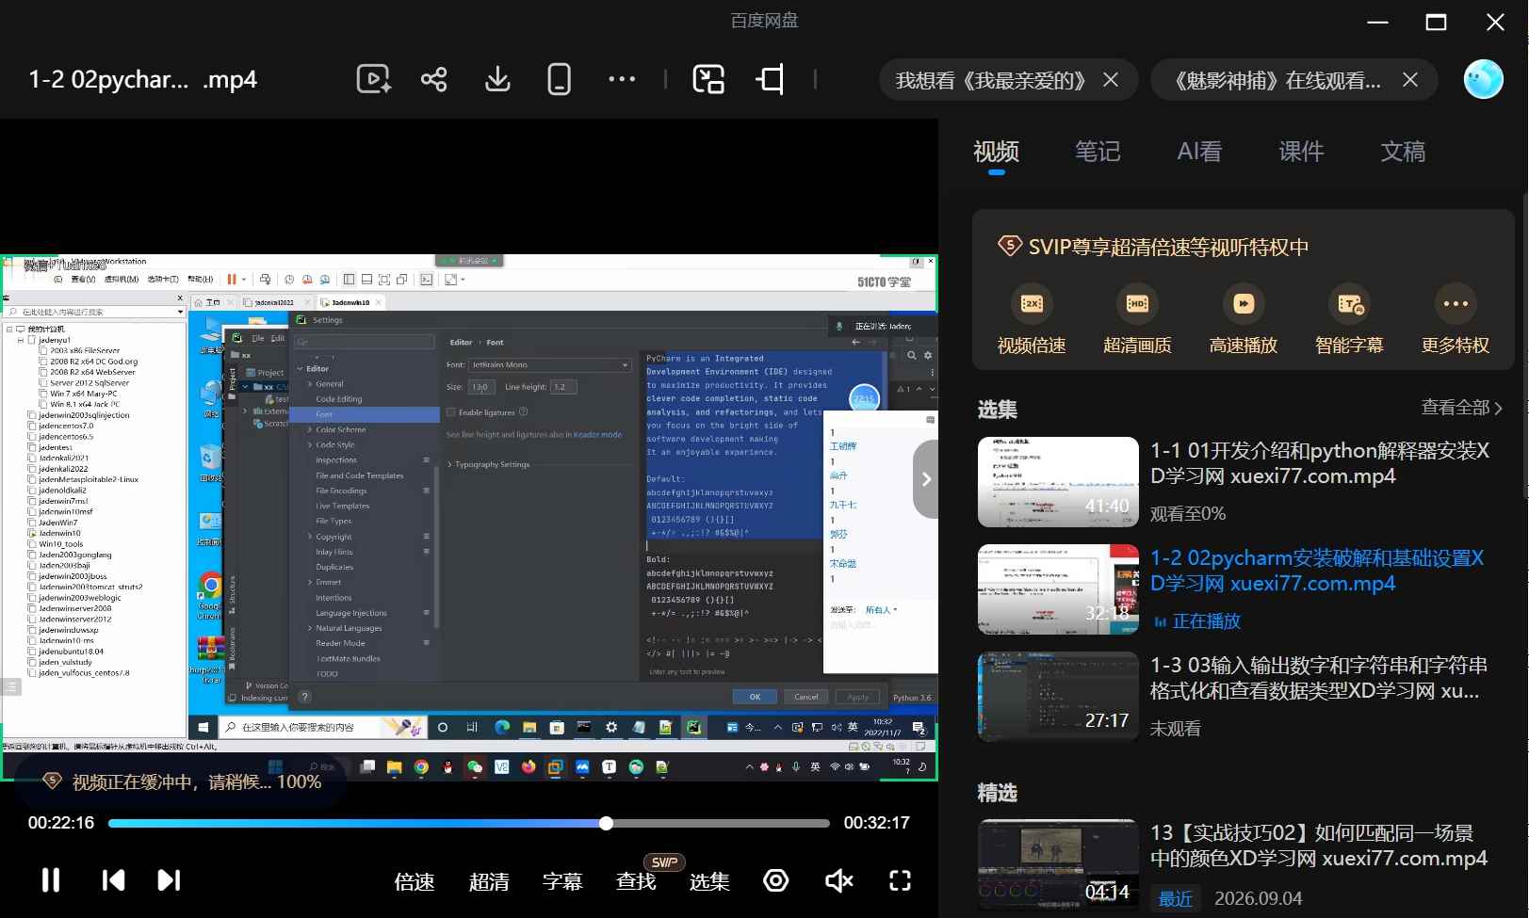This screenshot has width=1529, height=918.
Task: Switch to the 文稿 tab
Action: coord(1403,152)
